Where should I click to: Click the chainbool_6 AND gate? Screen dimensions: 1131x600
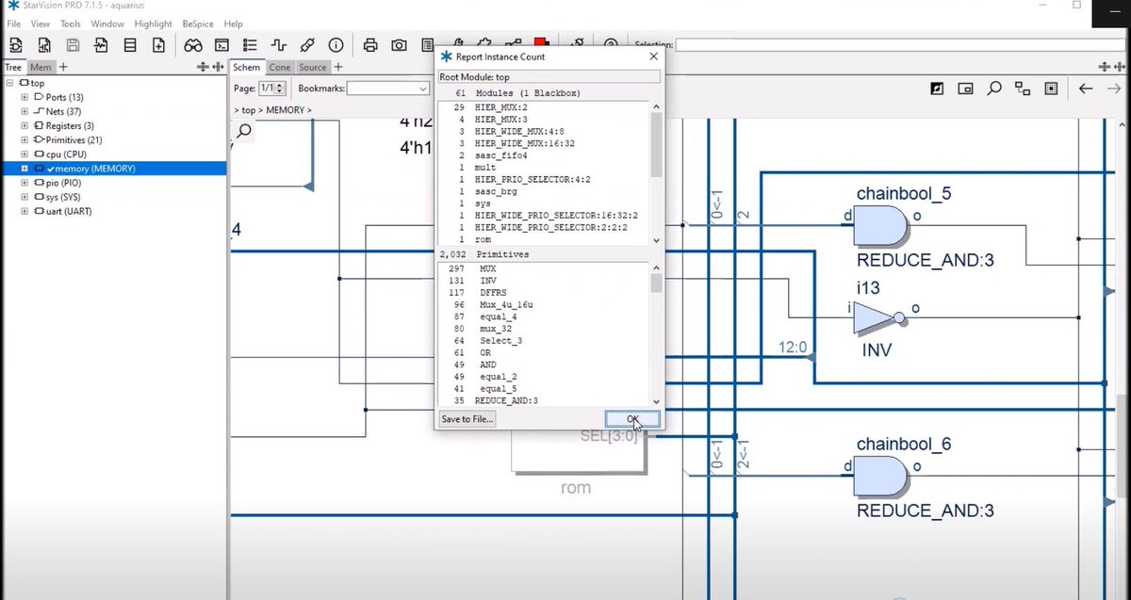click(x=881, y=477)
